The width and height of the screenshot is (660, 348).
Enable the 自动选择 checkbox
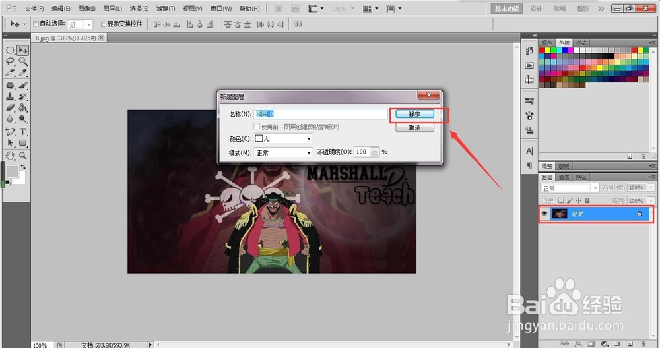(x=36, y=24)
